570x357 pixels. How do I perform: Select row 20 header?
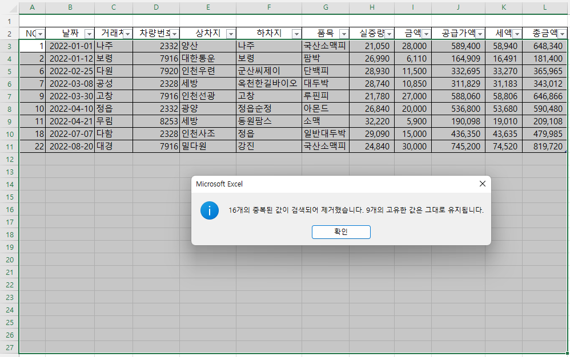click(10, 259)
